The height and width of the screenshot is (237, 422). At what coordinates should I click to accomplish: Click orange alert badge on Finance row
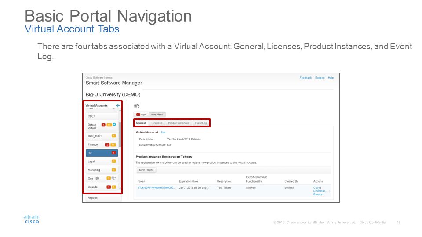(113, 144)
